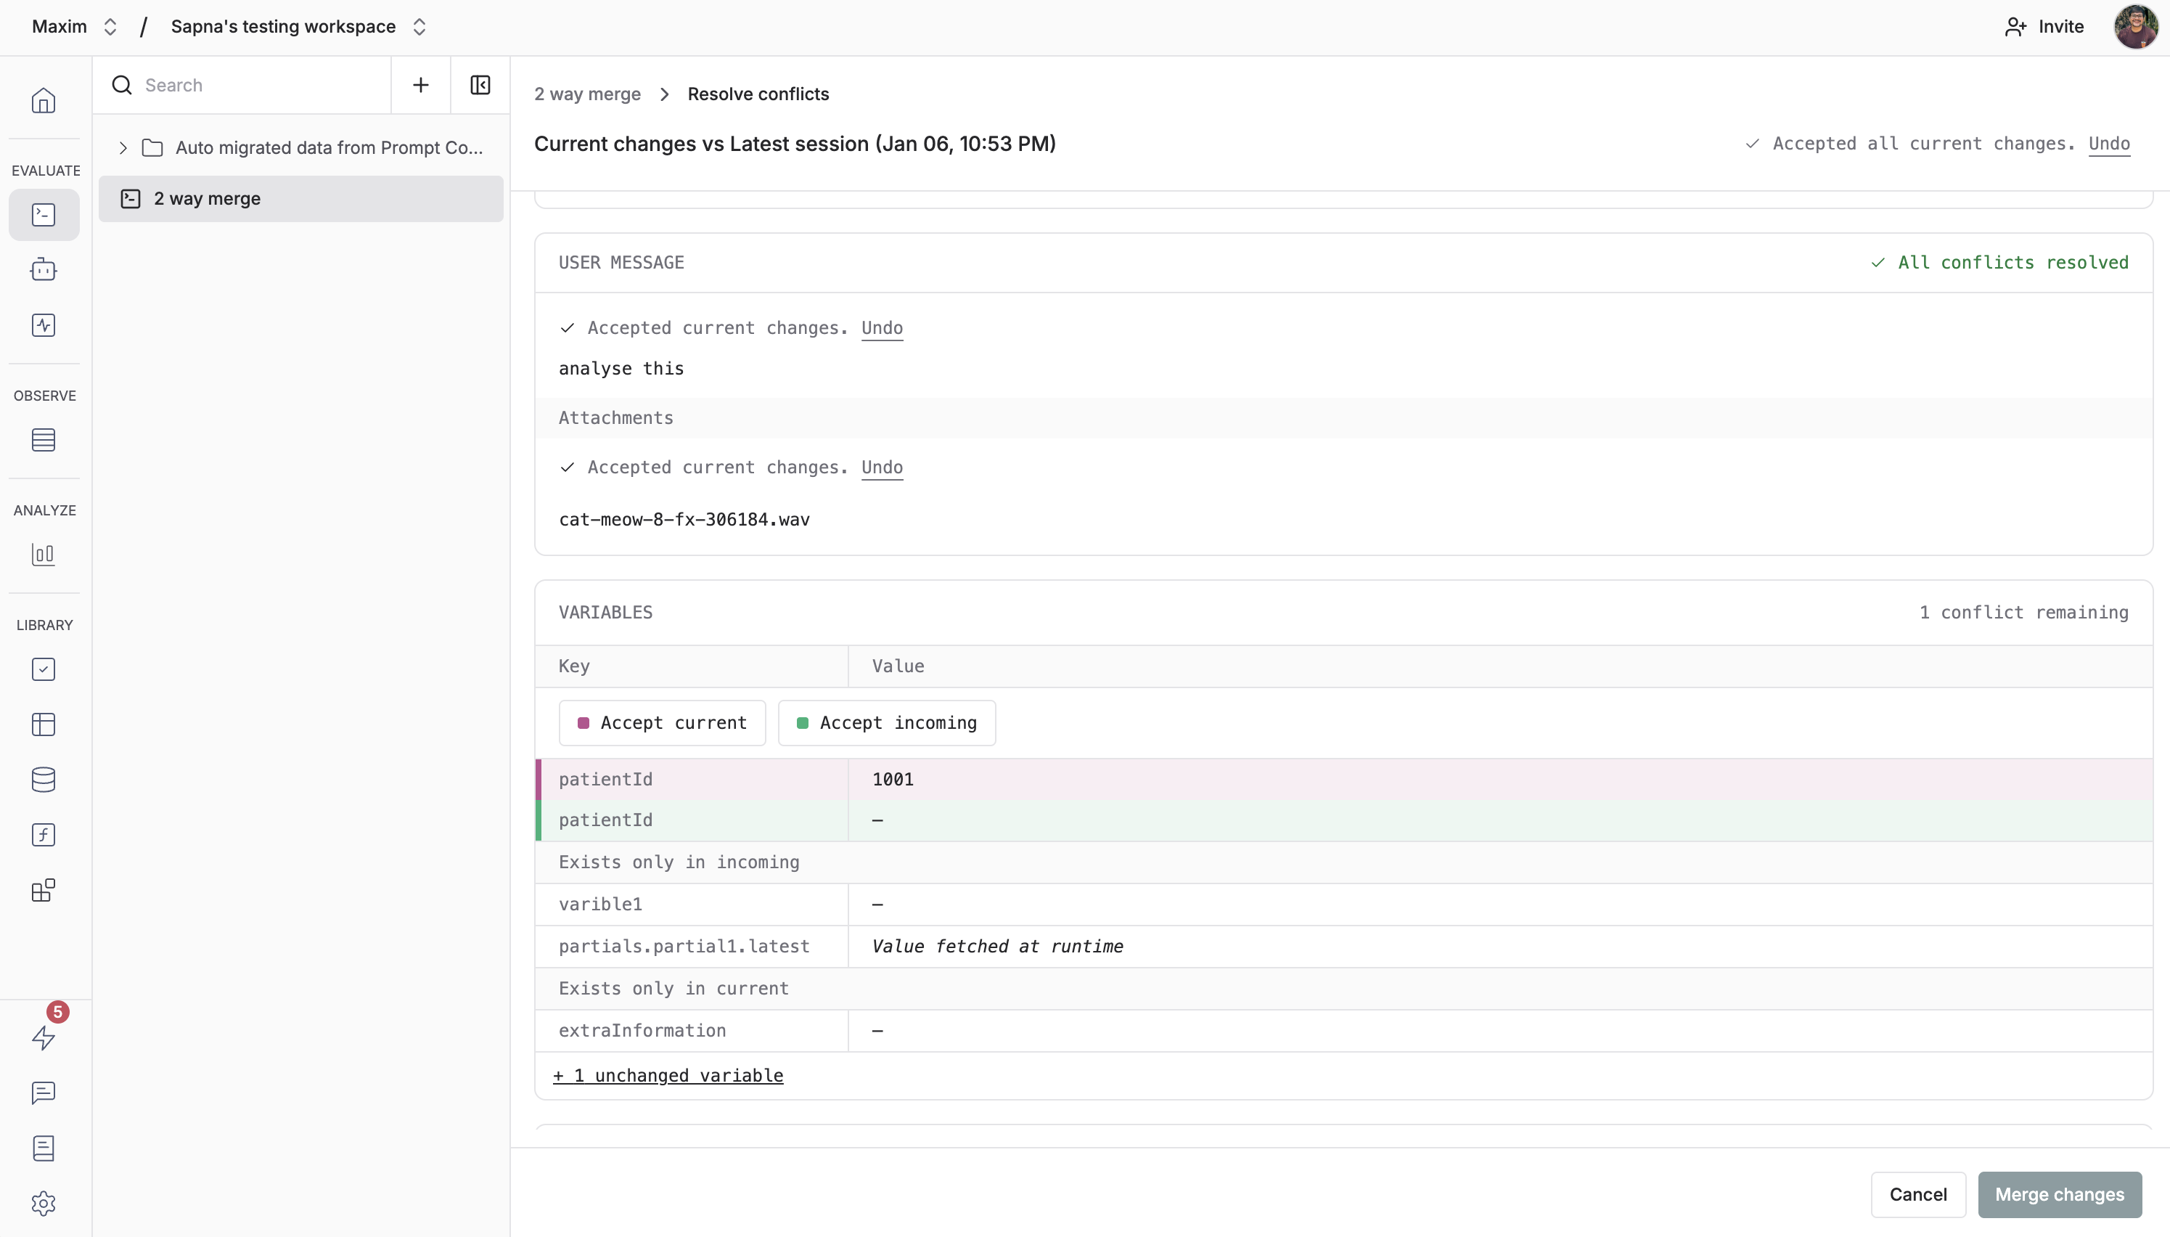Open the Datasets cylinder icon in Library
2170x1237 pixels.
tap(44, 780)
